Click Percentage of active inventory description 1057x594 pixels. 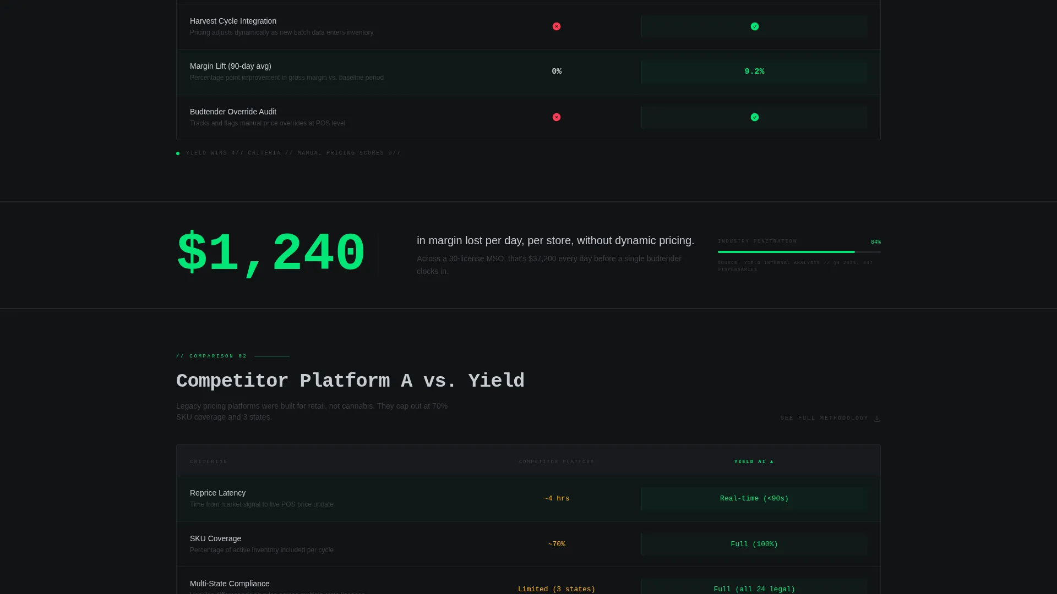(x=261, y=550)
